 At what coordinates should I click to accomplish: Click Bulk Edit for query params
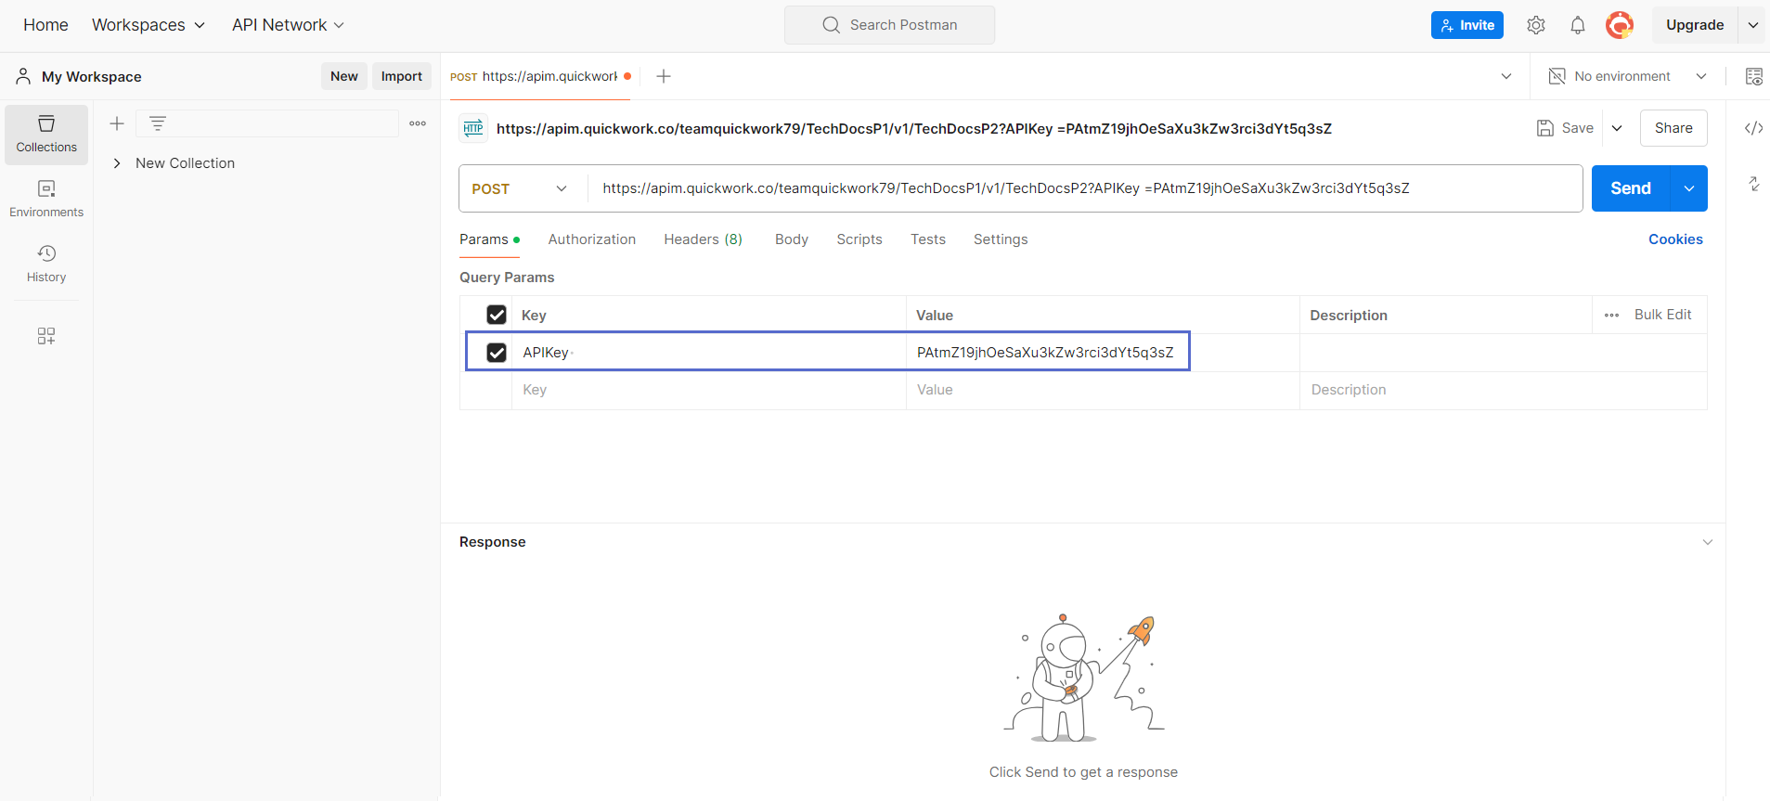(x=1662, y=315)
